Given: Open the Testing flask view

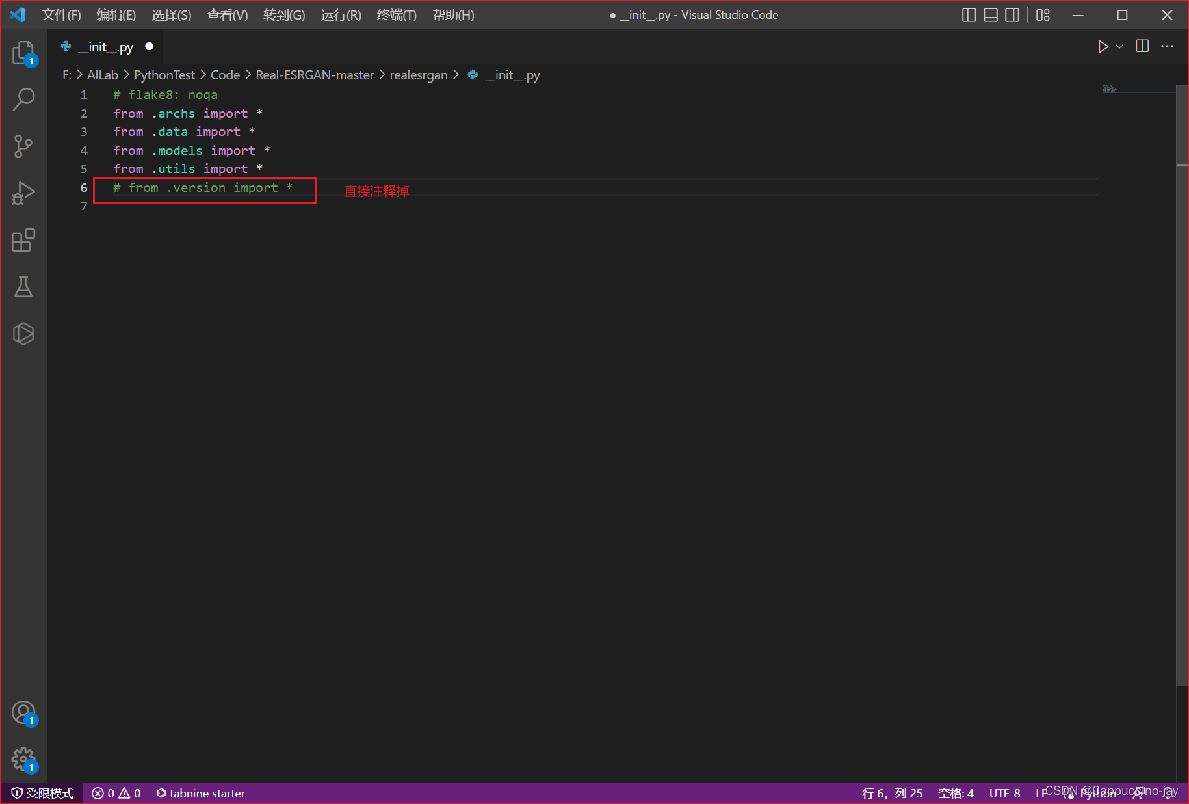Looking at the screenshot, I should [x=23, y=287].
